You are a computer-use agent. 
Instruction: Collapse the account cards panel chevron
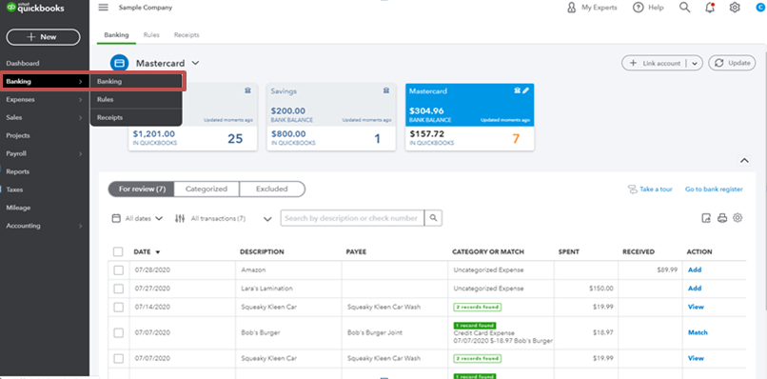tap(744, 160)
